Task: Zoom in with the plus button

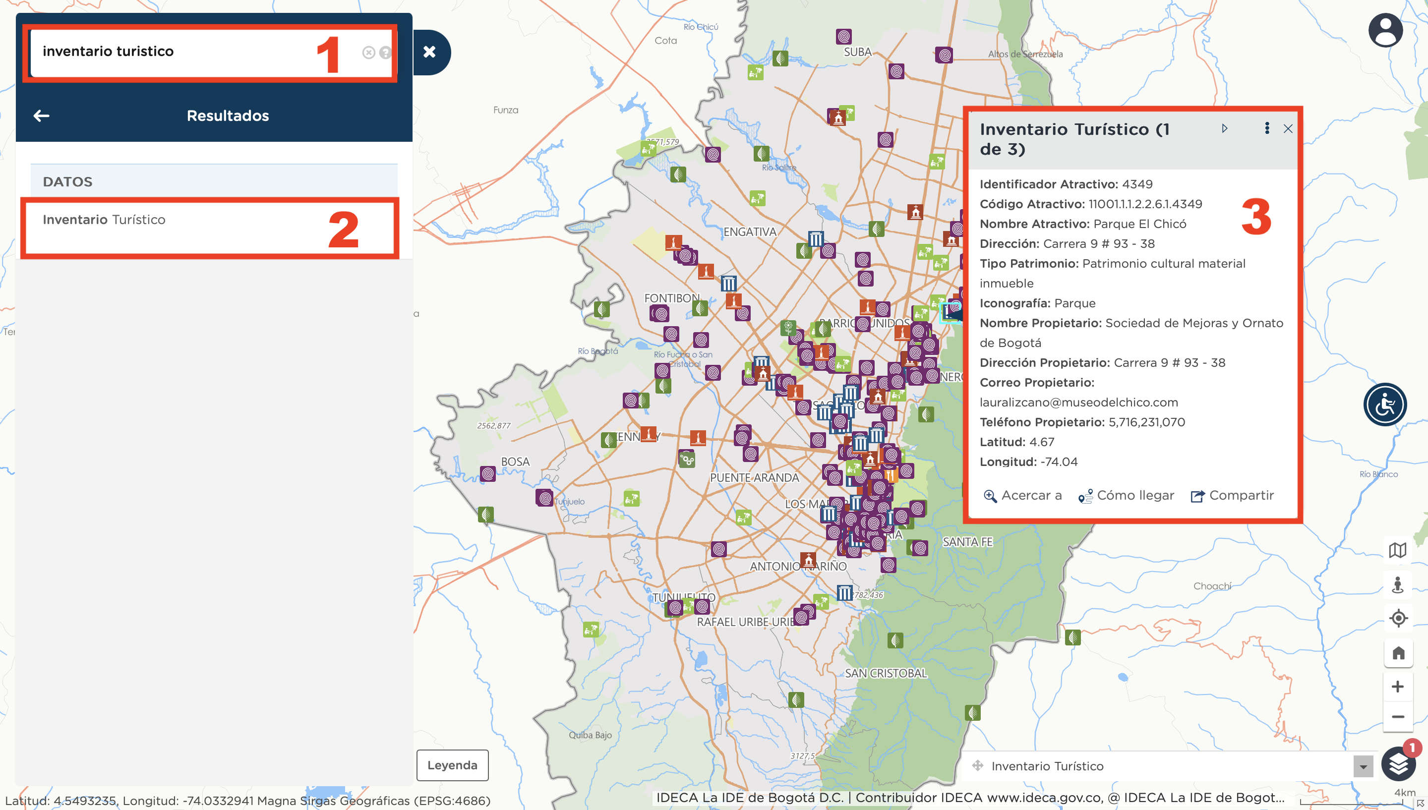Action: pyautogui.click(x=1397, y=687)
